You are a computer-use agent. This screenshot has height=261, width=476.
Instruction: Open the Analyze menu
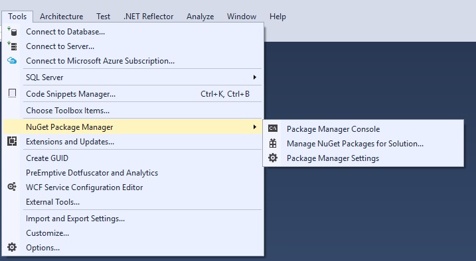(x=200, y=17)
